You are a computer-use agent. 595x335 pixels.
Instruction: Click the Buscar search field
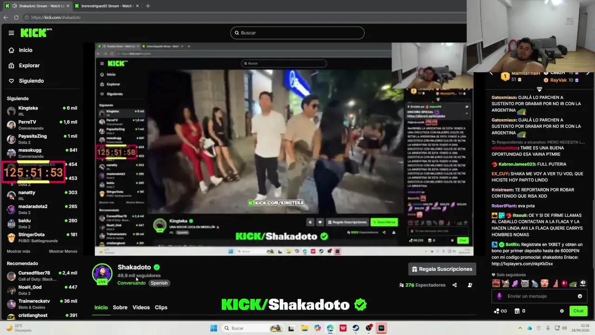click(x=297, y=33)
